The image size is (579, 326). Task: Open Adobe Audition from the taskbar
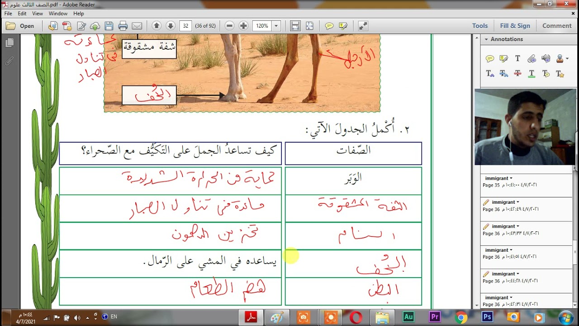[408, 317]
